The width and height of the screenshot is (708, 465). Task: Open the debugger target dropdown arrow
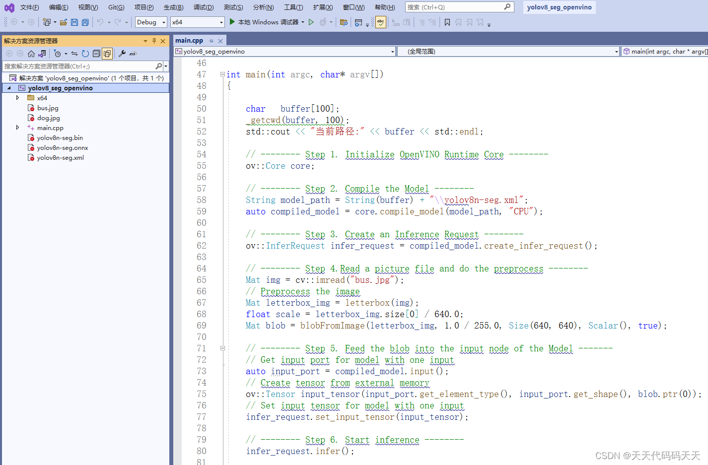coord(303,22)
